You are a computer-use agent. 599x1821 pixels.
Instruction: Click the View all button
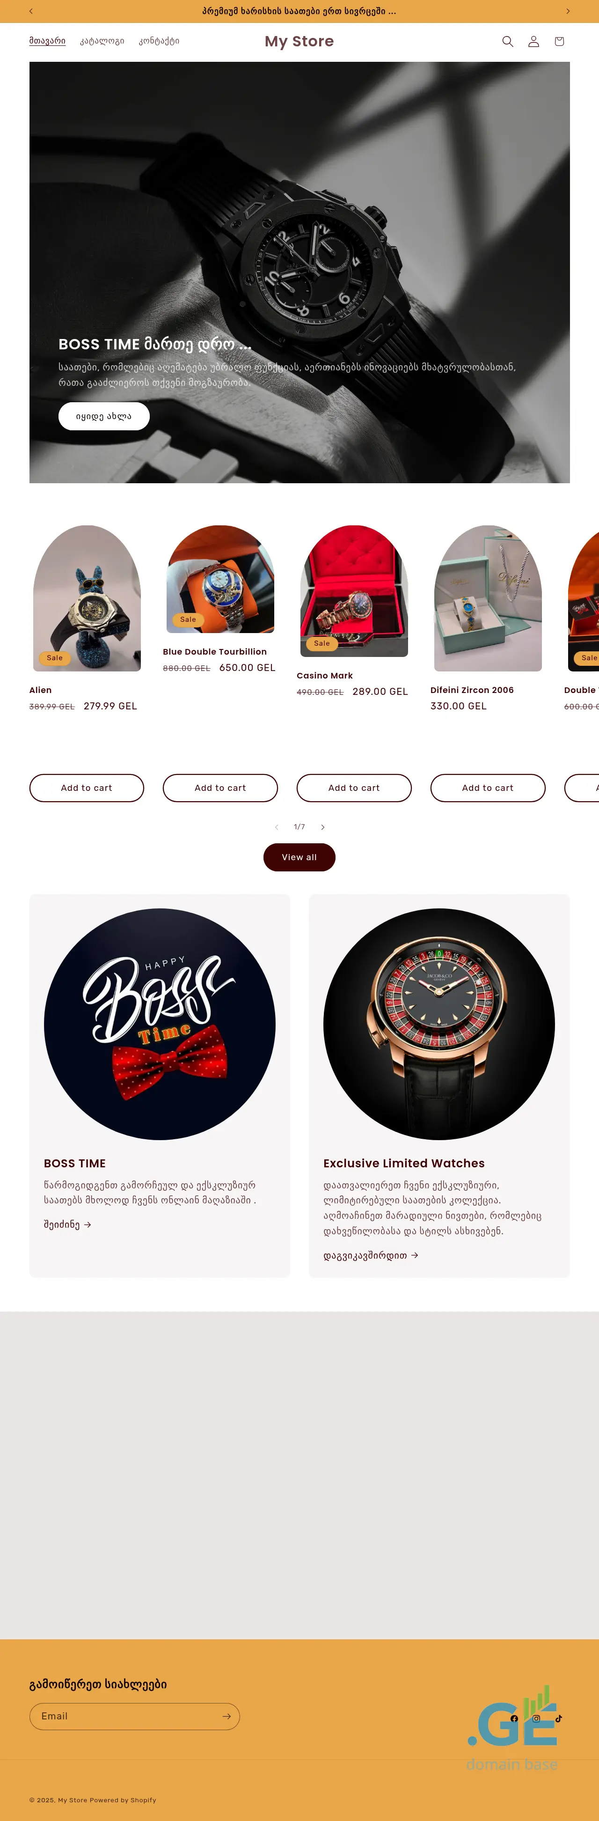[299, 857]
